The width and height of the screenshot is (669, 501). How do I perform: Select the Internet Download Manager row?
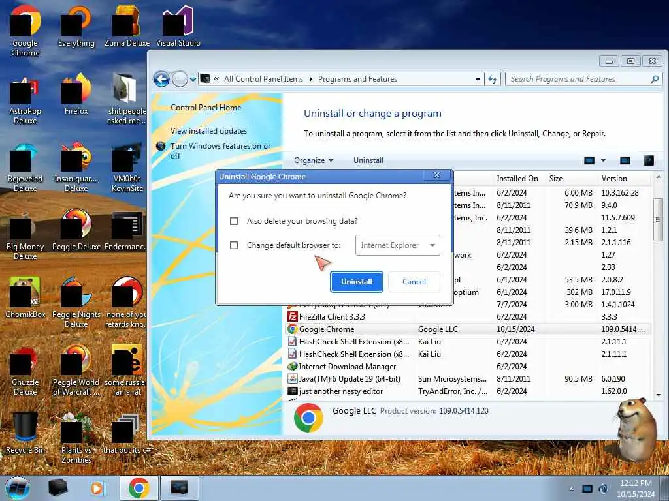[468, 367]
